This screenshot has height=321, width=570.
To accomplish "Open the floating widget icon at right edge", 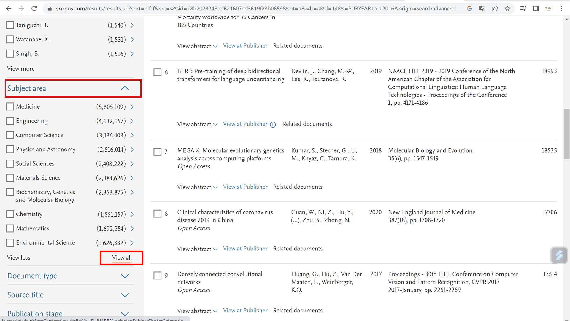I will pos(559,255).
